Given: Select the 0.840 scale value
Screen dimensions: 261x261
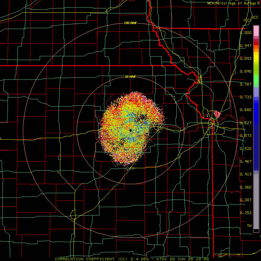Looking at the screenshot, I should pos(246,71).
